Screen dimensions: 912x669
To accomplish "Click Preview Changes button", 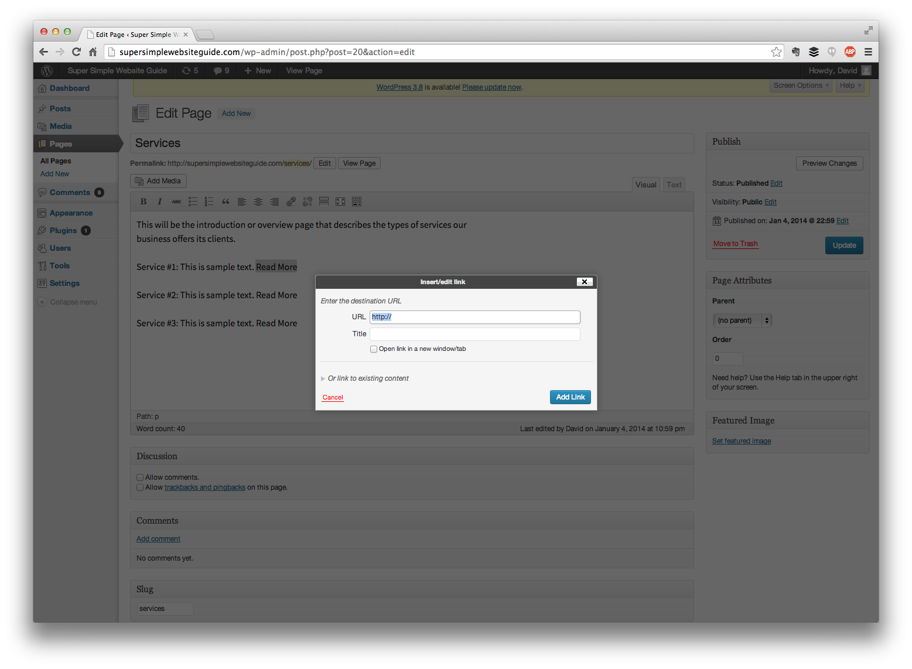I will (x=829, y=163).
